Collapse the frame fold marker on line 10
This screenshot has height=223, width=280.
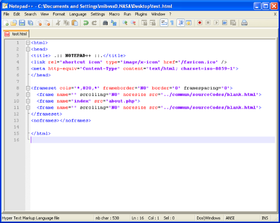click(x=28, y=101)
